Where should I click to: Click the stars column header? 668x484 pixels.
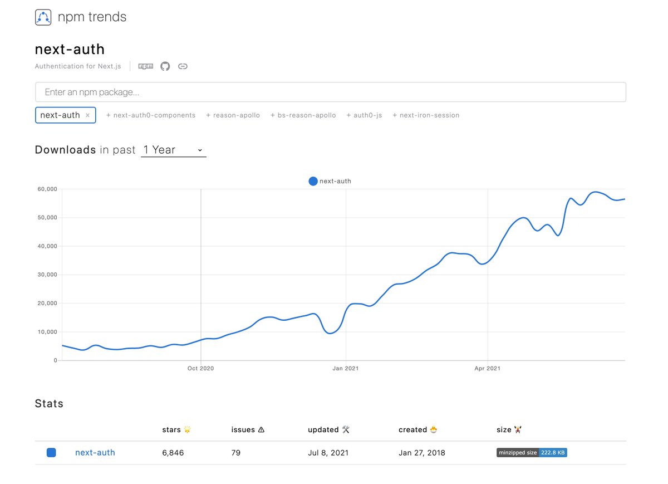(176, 429)
